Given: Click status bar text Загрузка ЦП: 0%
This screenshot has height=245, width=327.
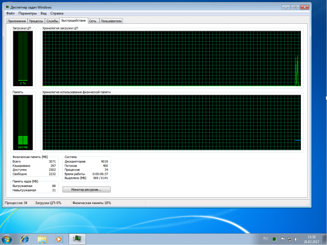Looking at the screenshot, I should coord(48,203).
